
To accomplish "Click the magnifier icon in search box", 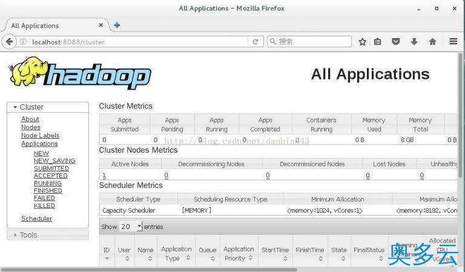I will point(273,42).
